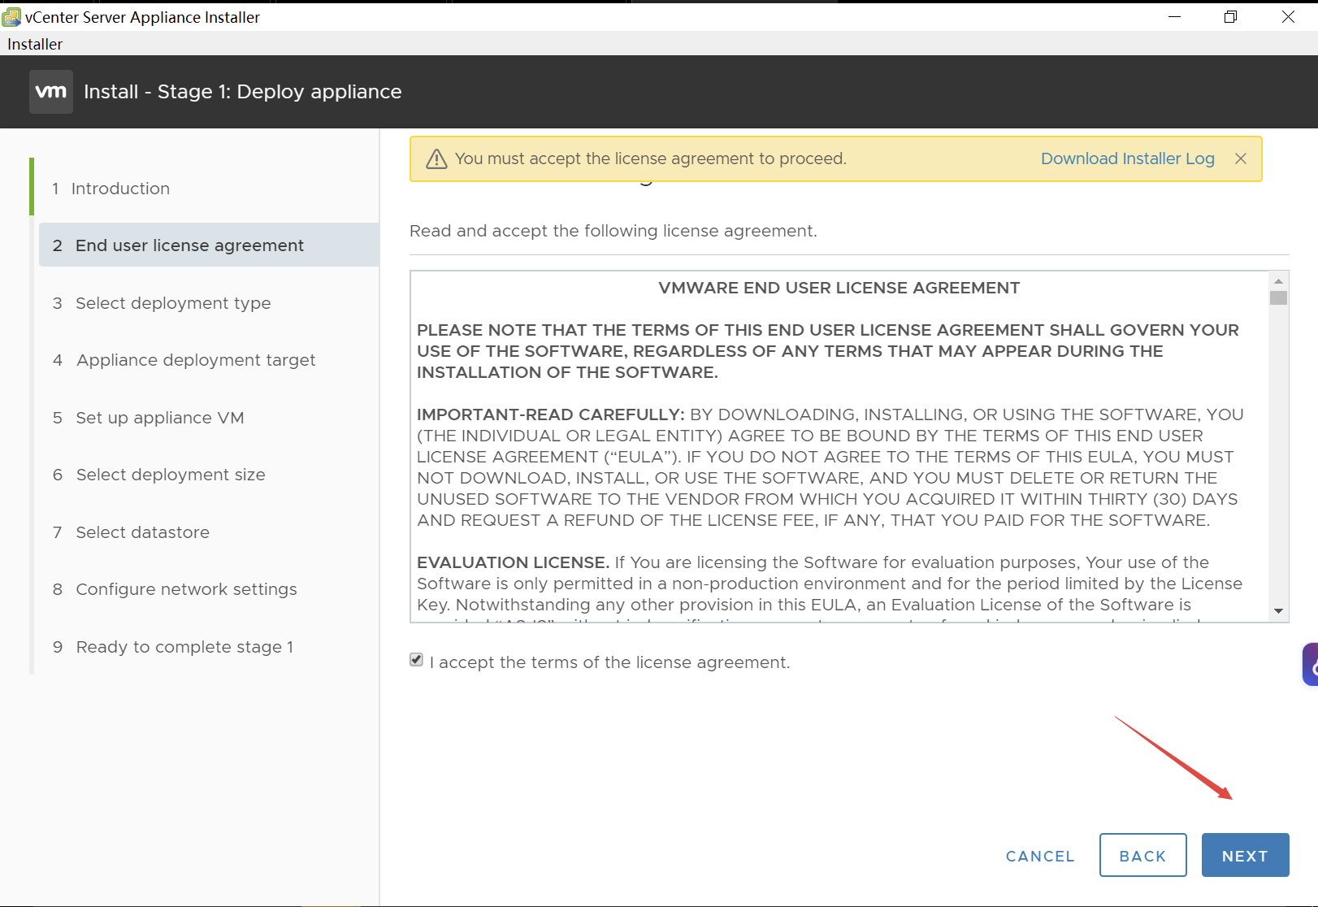Image resolution: width=1318 pixels, height=907 pixels.
Task: Click the VMware vm logo icon
Action: 51,92
